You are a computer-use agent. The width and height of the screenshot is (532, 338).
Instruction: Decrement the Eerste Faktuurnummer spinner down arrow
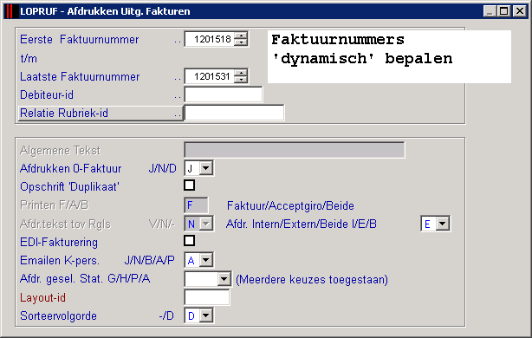241,42
